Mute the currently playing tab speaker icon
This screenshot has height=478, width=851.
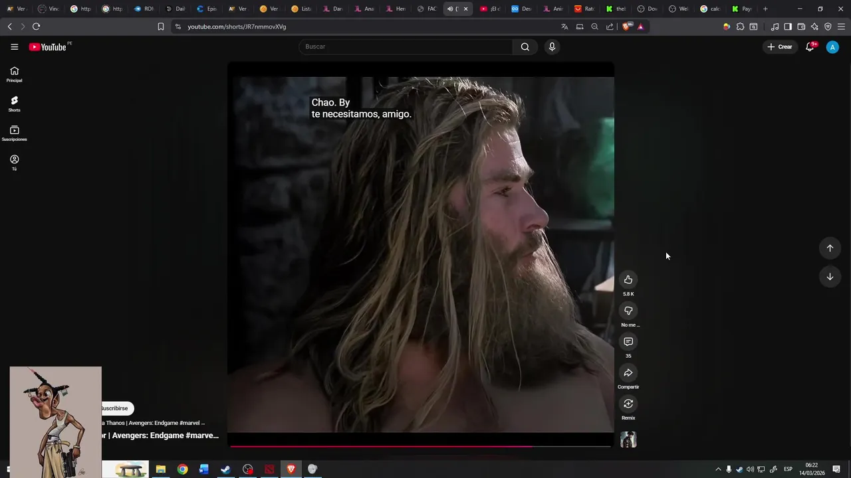pyautogui.click(x=450, y=9)
